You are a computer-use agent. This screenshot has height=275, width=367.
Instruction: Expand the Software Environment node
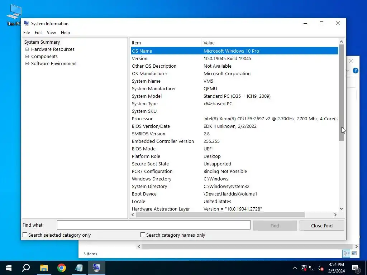[27, 64]
